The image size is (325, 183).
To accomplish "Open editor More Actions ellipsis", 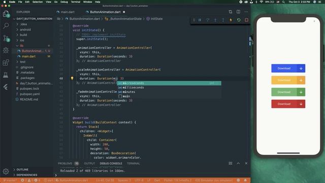I will [x=246, y=12].
